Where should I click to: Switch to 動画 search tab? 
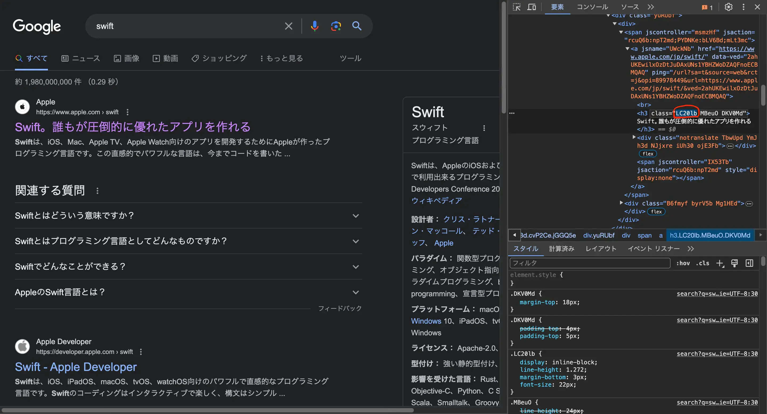click(165, 58)
